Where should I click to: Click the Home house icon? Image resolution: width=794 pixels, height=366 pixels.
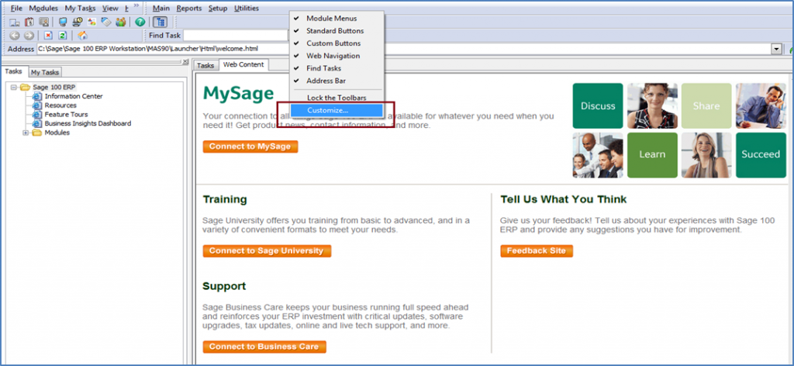click(82, 36)
